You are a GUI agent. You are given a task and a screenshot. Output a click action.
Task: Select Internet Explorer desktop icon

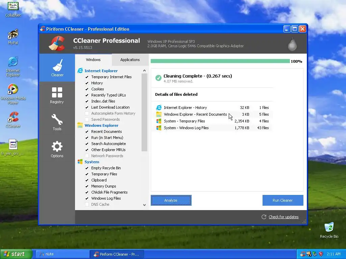click(x=13, y=67)
